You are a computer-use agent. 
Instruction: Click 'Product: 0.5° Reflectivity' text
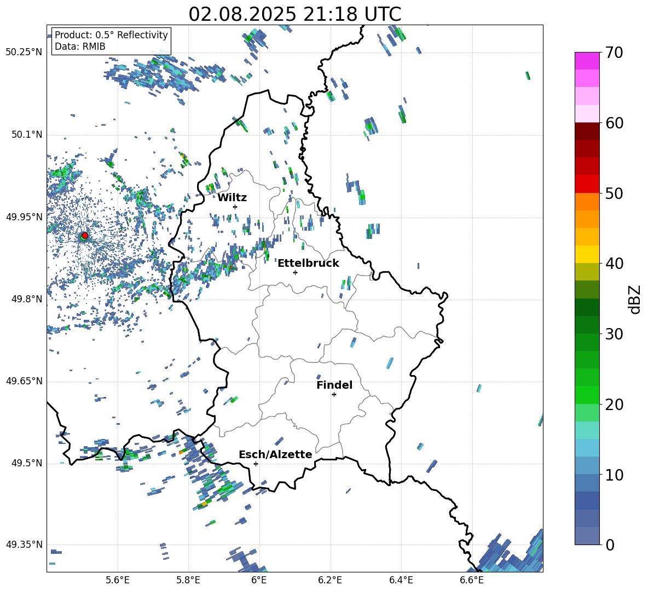(111, 34)
